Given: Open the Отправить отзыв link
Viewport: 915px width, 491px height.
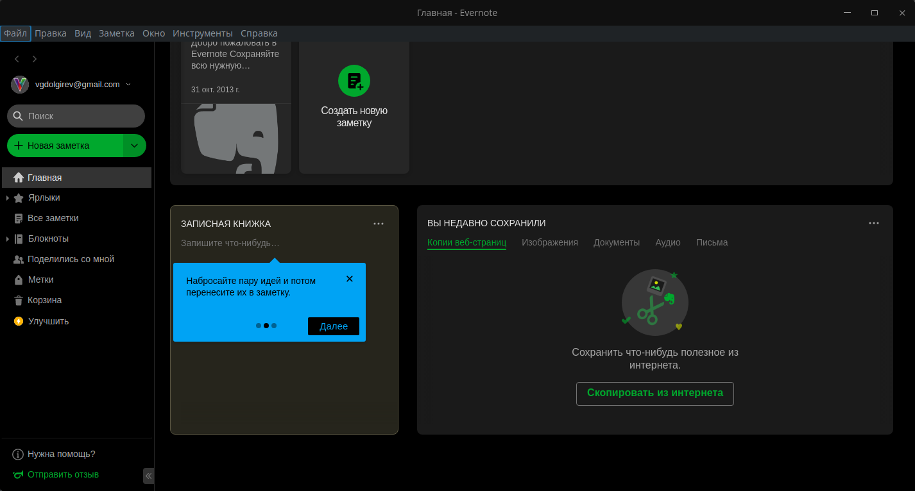Looking at the screenshot, I should coord(63,475).
